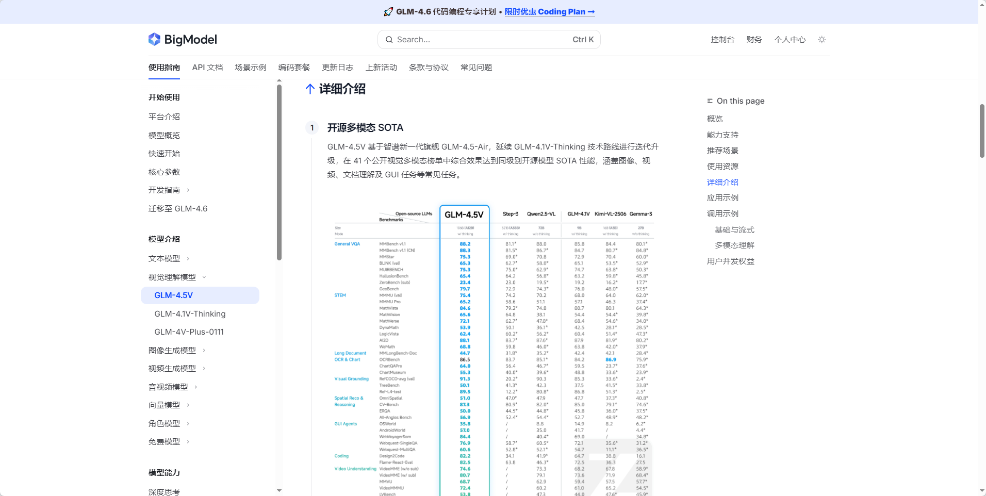The height and width of the screenshot is (496, 986).
Task: Jump to 多模态理解 in On this page
Action: tap(734, 245)
